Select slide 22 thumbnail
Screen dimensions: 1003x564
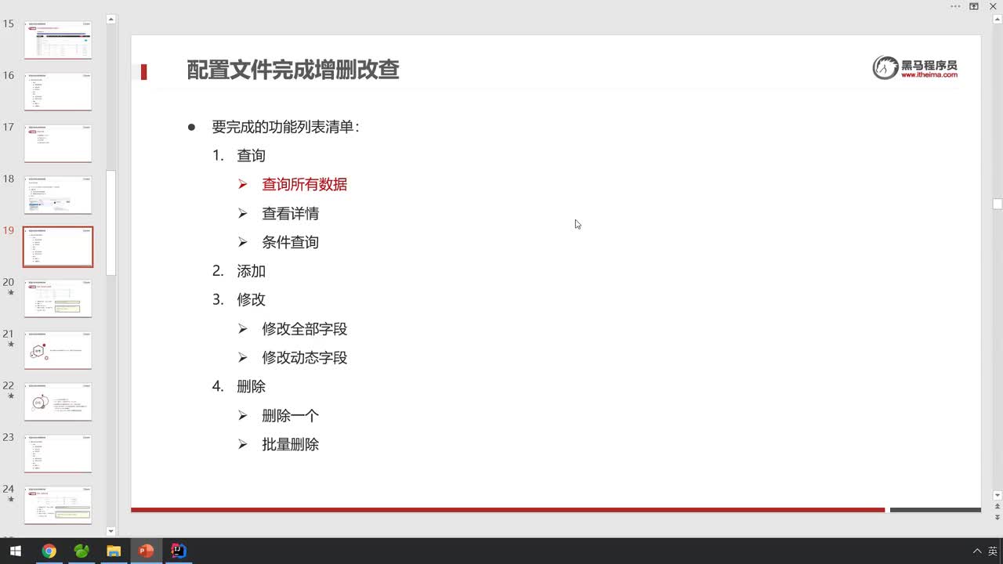point(58,402)
